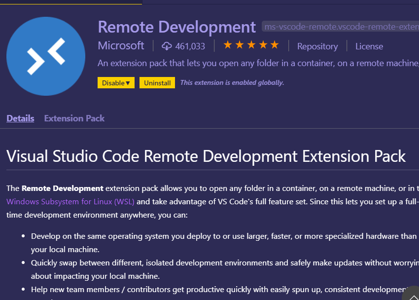Click the ms-vscode-remote identifier badge
This screenshot has height=300, width=419.
pos(340,27)
